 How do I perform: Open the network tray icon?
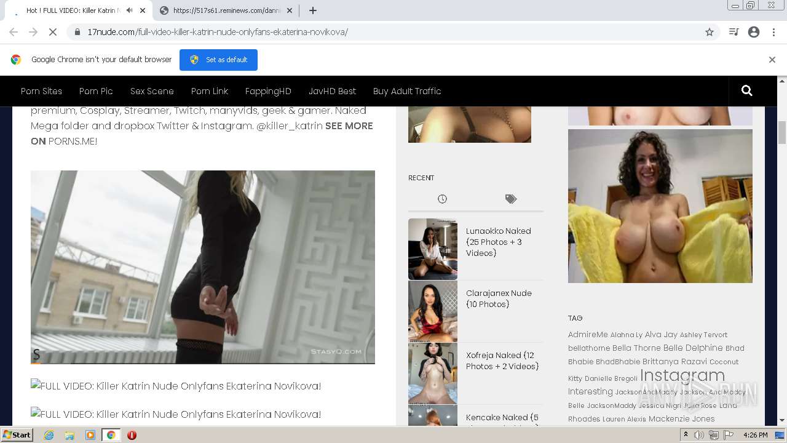coord(714,435)
